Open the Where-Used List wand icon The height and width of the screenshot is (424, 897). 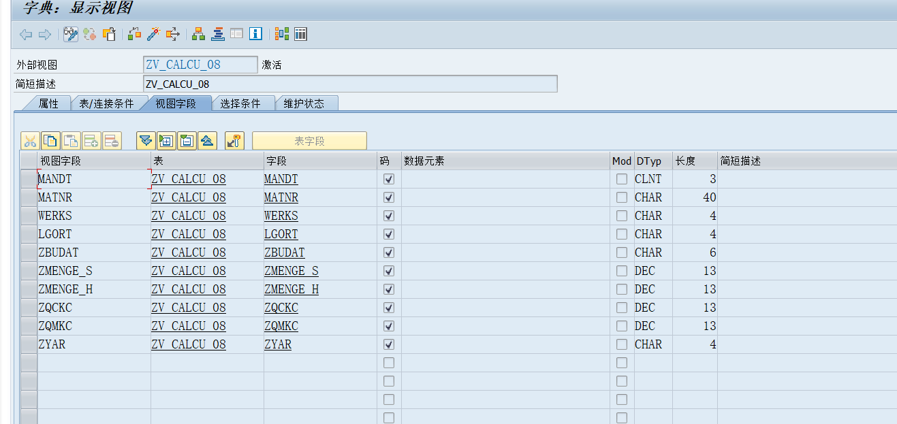151,33
